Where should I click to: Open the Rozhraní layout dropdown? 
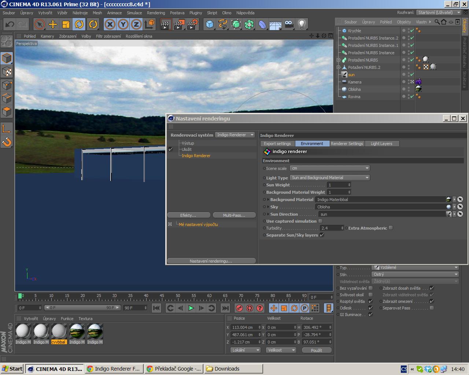tap(439, 12)
